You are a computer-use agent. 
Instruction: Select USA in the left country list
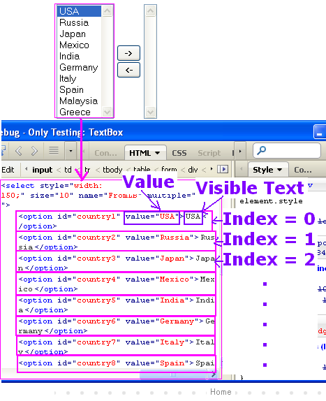[x=79, y=11]
